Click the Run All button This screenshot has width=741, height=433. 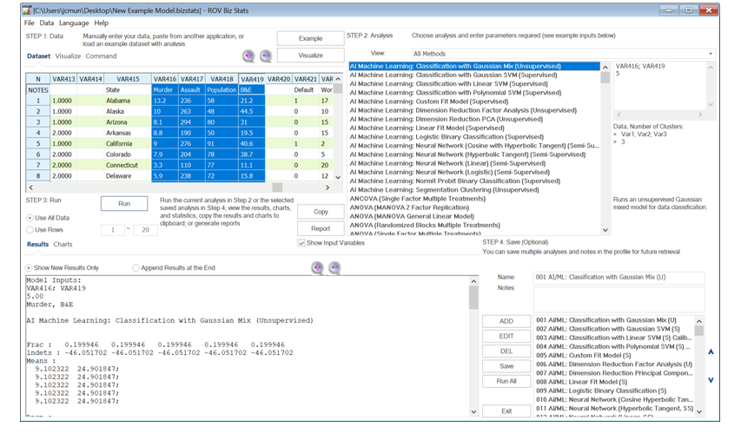(x=506, y=381)
